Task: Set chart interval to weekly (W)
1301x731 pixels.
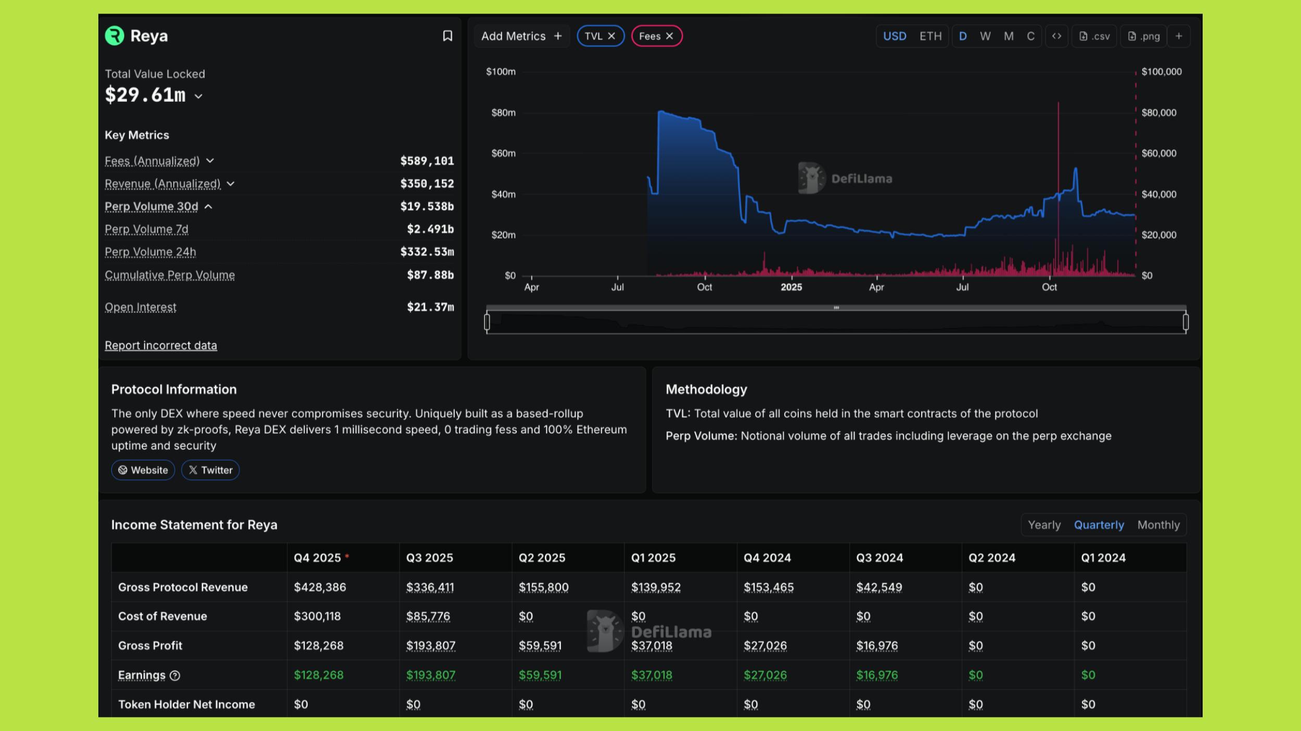Action: pyautogui.click(x=985, y=36)
